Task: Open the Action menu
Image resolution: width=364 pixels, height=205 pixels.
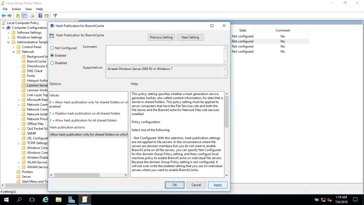Action: tap(16, 9)
